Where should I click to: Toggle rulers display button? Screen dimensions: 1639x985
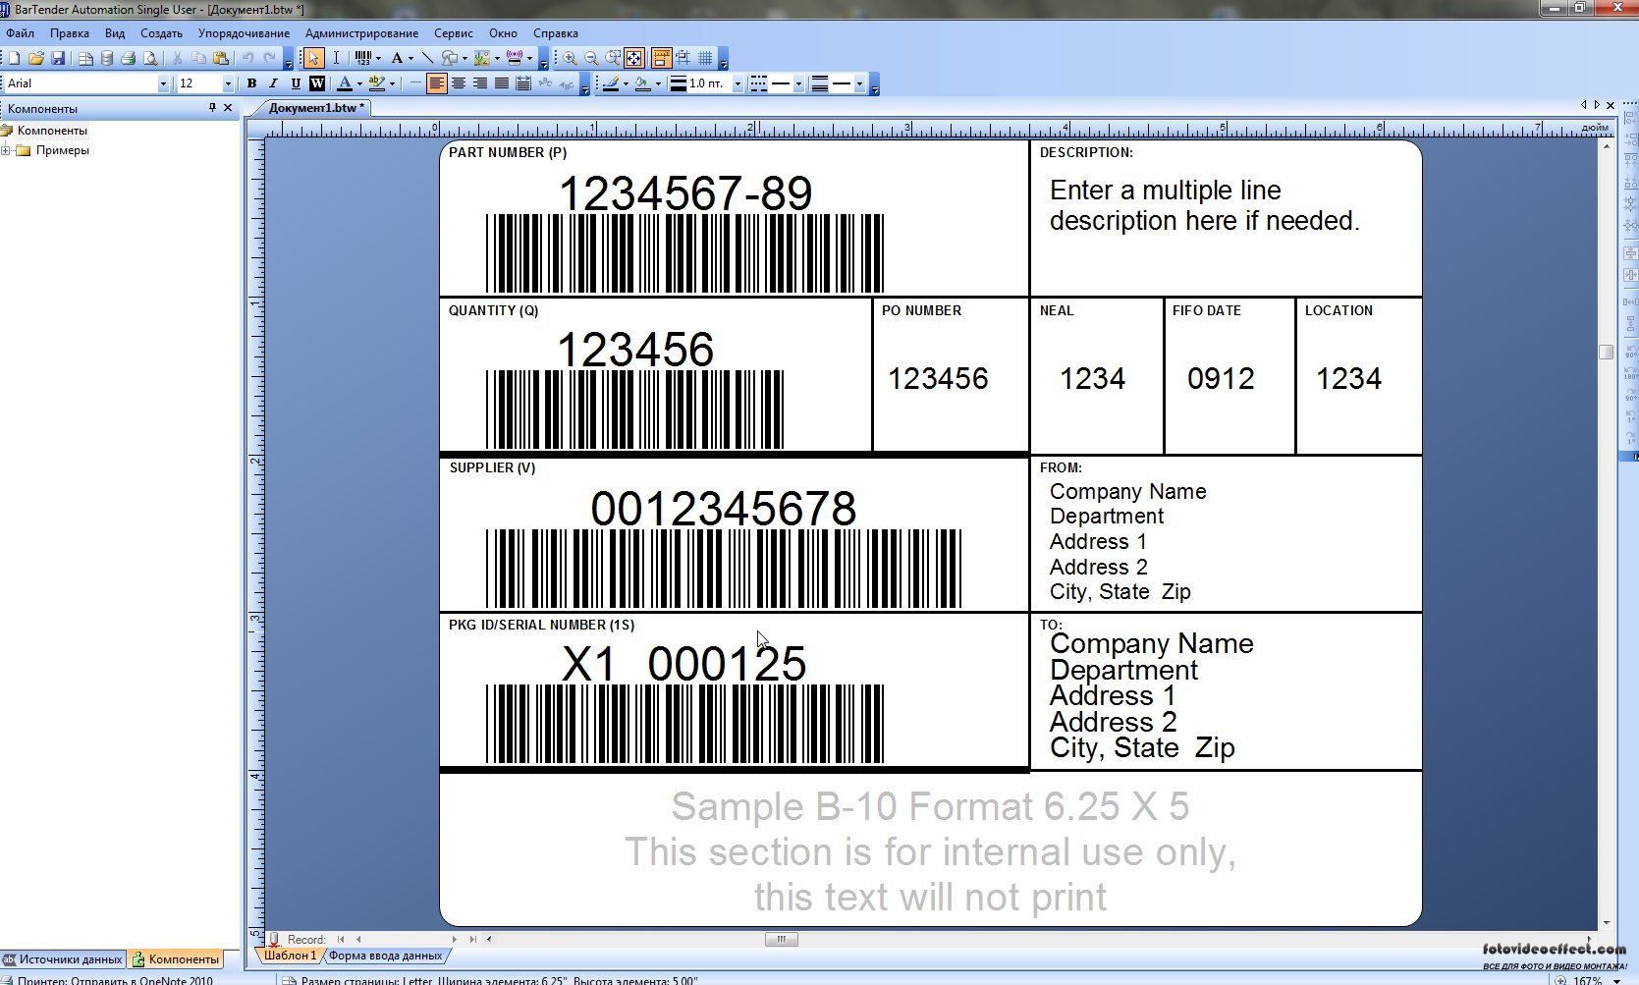[661, 58]
